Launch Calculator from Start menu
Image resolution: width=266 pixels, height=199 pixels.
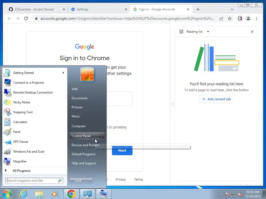35,122
